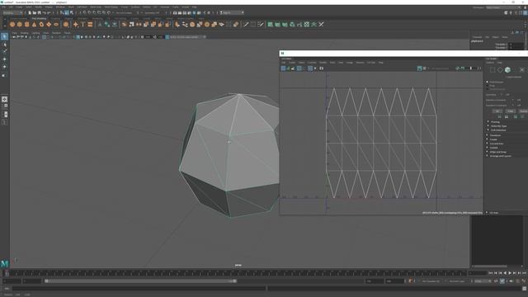Viewport: 528px width, 297px height.
Task: Expand the Select By Type section
Action: (498, 126)
